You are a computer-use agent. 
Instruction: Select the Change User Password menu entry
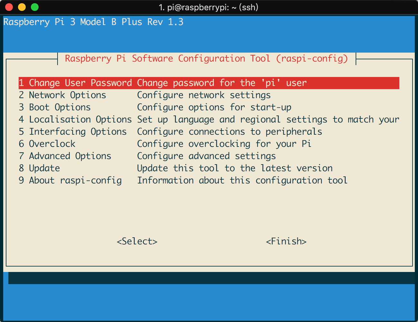(75, 83)
